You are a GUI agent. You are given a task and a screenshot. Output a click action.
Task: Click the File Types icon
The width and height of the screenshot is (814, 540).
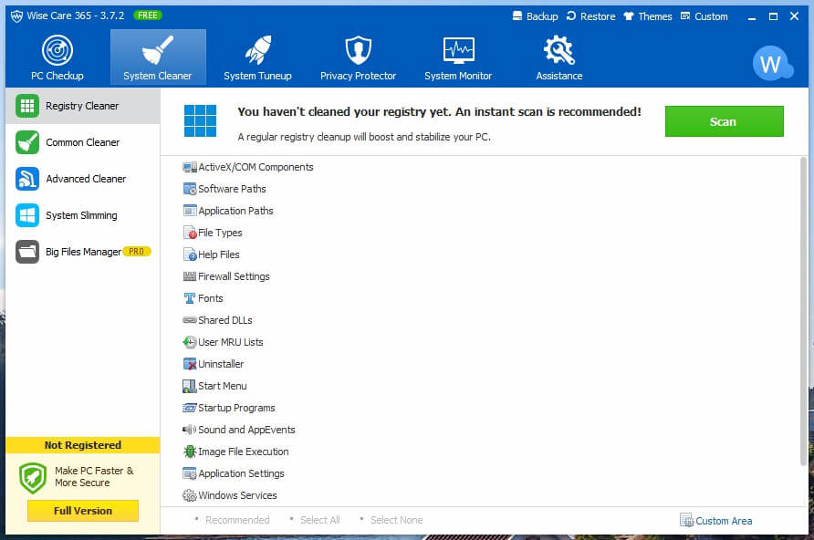tap(190, 233)
